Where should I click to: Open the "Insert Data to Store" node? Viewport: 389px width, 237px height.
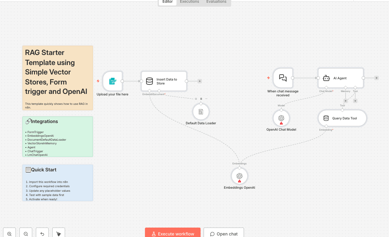pyautogui.click(x=164, y=81)
